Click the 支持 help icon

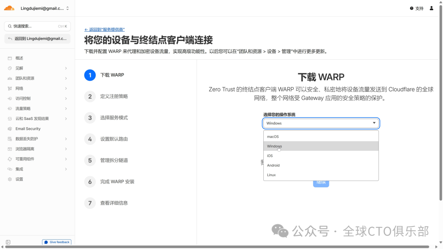click(x=412, y=8)
